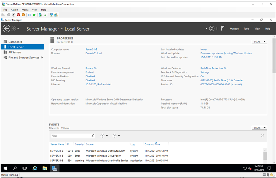Open the notifications flag
This screenshot has width=276, height=178.
223,28
